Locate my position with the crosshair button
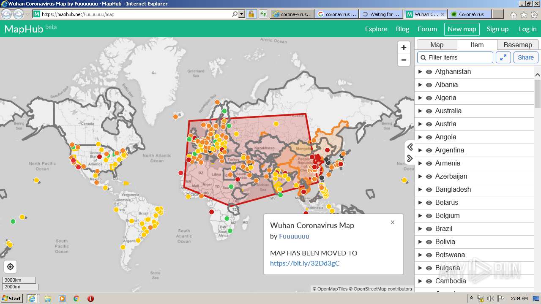Image resolution: width=541 pixels, height=304 pixels. [11, 266]
